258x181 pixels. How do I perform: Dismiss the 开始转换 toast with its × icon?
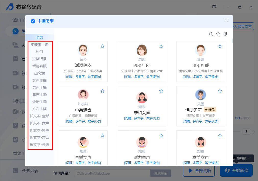(x=250, y=158)
